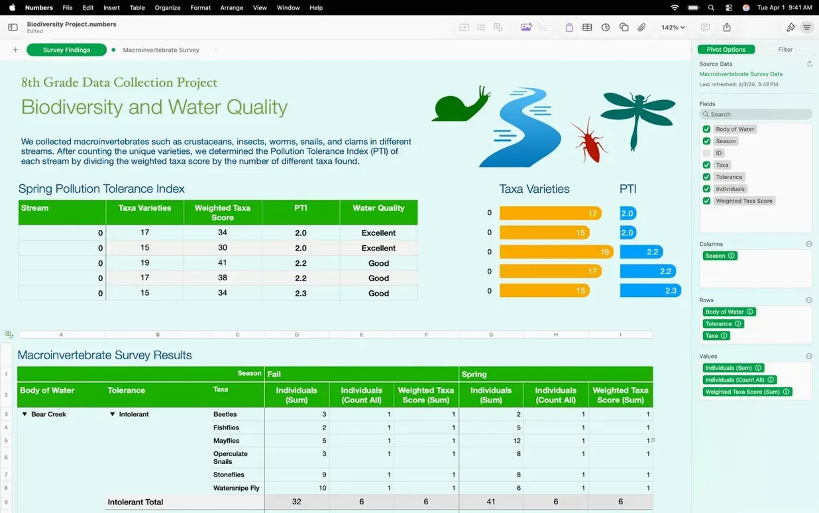Open the Organize menu
819x513 pixels.
point(168,7)
